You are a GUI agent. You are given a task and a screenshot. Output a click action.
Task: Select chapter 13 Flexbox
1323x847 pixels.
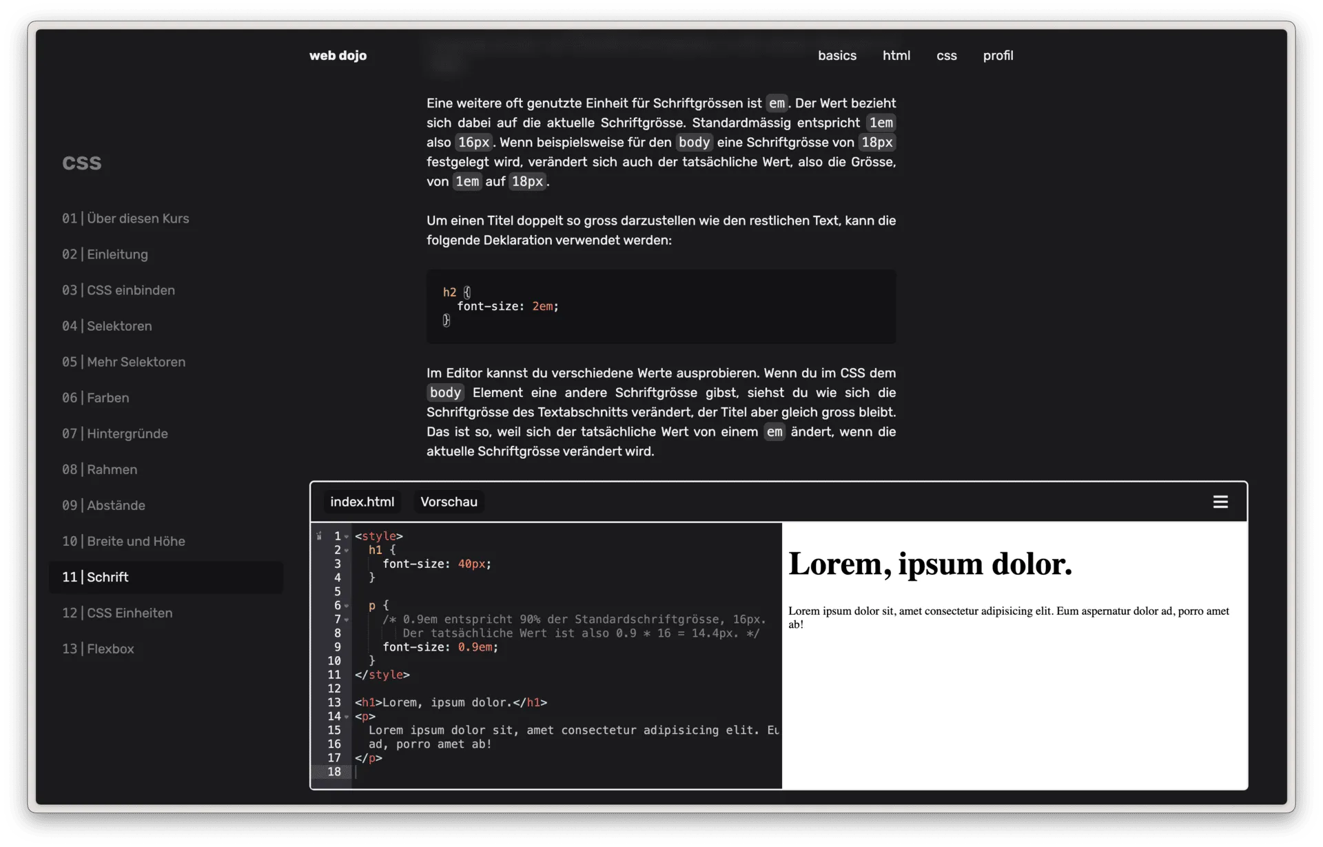point(99,649)
